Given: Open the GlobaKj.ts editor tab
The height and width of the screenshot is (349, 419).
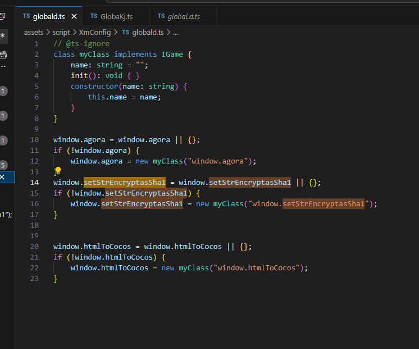Looking at the screenshot, I should point(116,17).
